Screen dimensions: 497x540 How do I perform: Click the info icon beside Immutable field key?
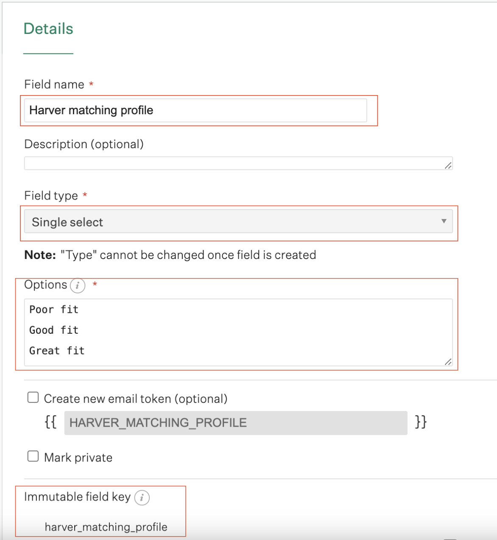[x=142, y=498]
